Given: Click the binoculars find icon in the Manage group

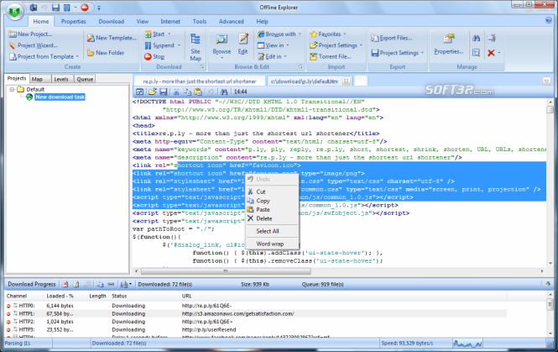Looking at the screenshot, I should 476,38.
